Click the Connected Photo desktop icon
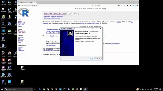The width and height of the screenshot is (163, 91). pyautogui.click(x=3, y=69)
